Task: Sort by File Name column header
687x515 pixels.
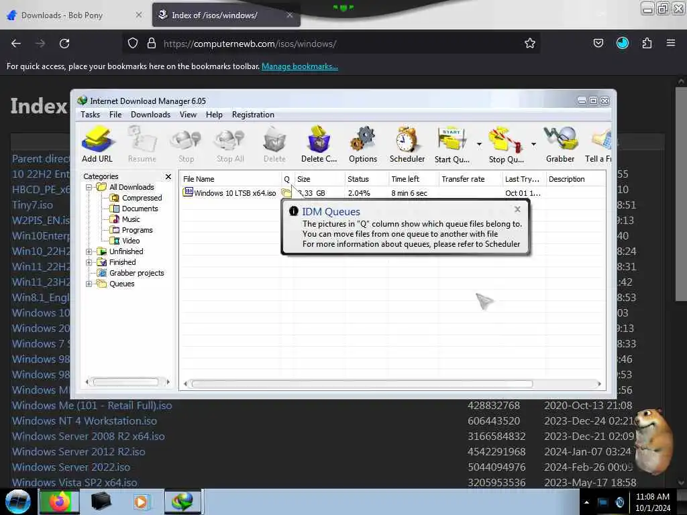Action: pyautogui.click(x=231, y=179)
